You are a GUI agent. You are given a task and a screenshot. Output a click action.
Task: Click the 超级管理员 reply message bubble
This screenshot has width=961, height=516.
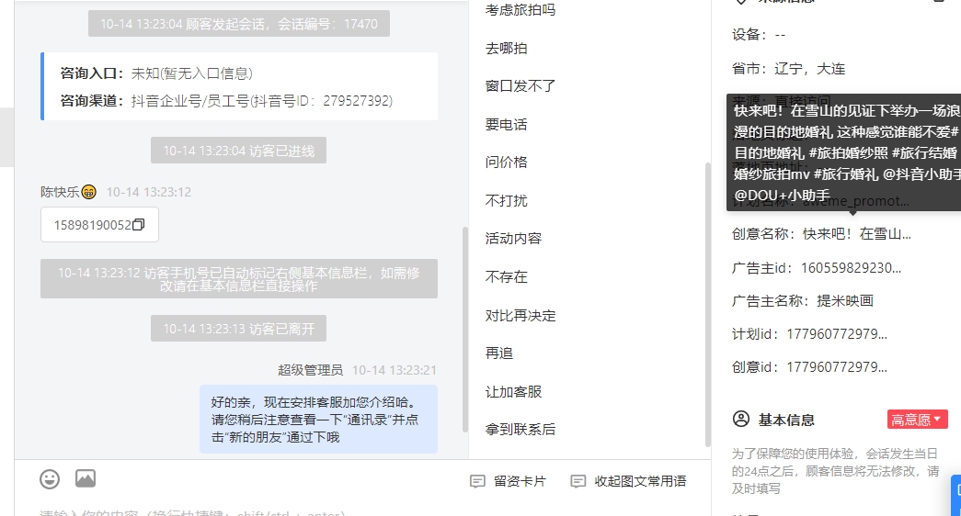click(319, 420)
